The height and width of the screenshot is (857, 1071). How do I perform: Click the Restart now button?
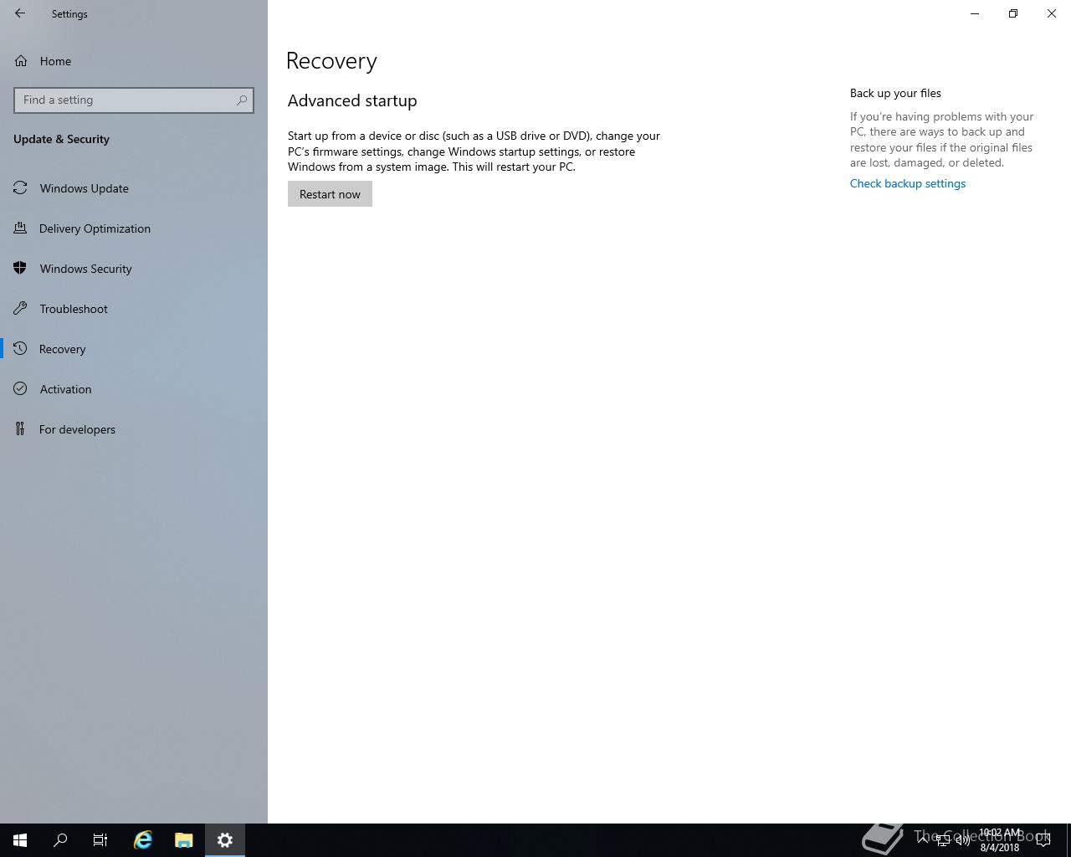pos(330,194)
